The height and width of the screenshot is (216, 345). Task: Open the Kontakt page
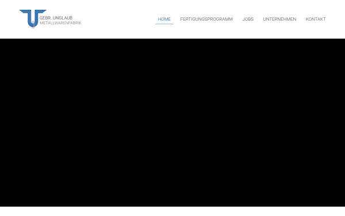click(316, 19)
